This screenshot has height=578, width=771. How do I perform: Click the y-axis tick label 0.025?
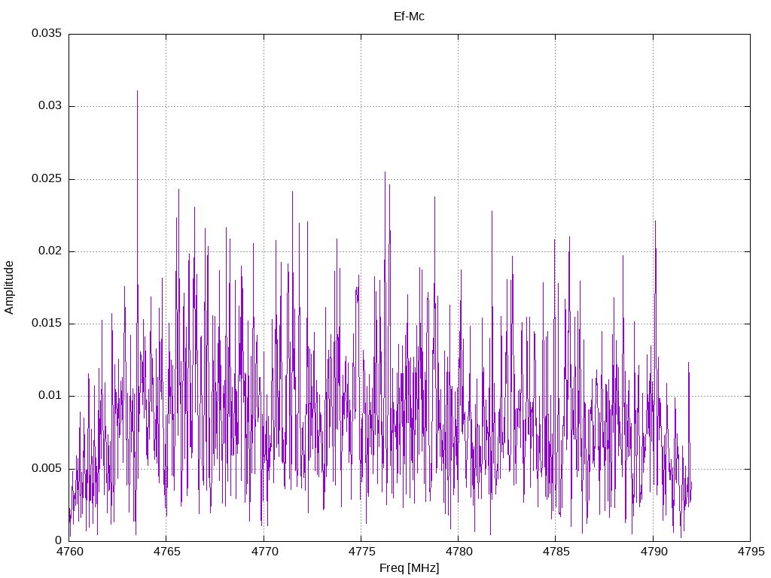(47, 178)
